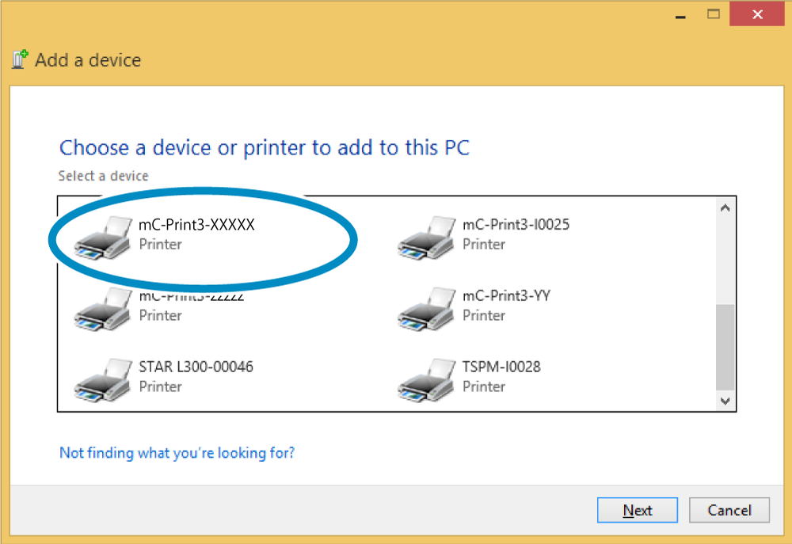Choose the TSPM-I0028 device name
This screenshot has height=544, width=792.
(x=501, y=367)
